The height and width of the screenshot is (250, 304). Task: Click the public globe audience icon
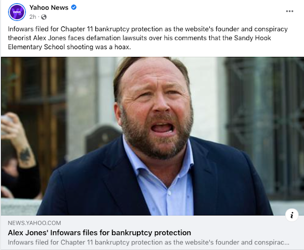pos(44,17)
